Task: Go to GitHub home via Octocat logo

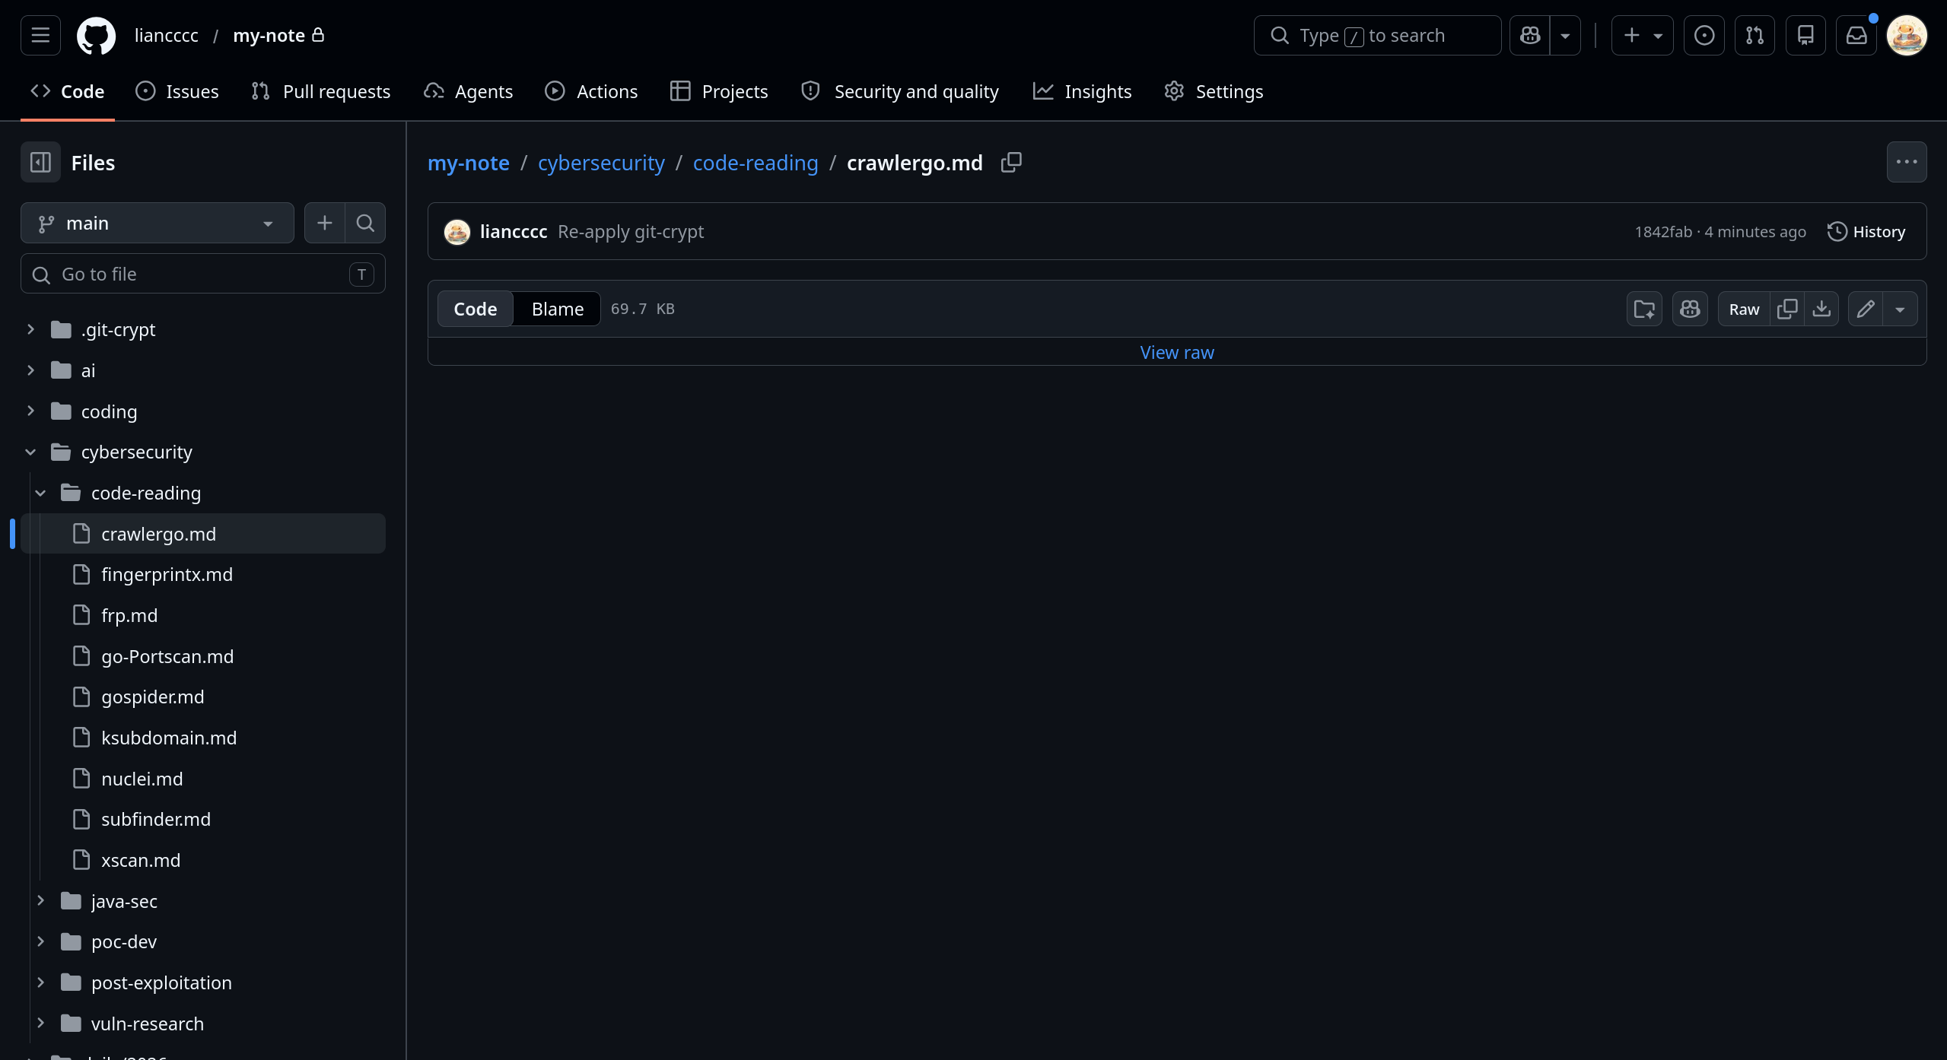Action: (x=96, y=35)
